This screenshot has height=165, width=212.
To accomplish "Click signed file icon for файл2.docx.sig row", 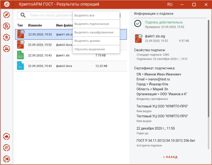I will tap(20, 45).
